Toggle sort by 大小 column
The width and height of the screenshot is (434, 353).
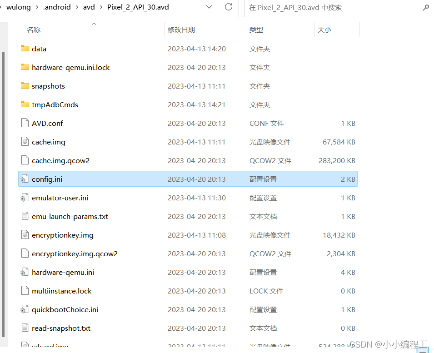324,30
